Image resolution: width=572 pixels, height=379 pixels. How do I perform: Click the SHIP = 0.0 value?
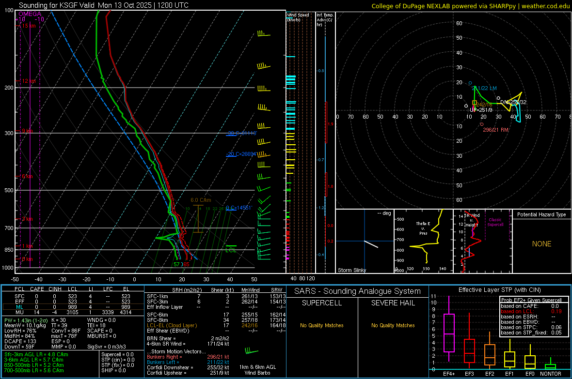(x=113, y=370)
